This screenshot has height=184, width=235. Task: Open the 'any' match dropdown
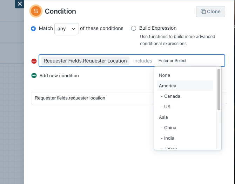click(67, 29)
